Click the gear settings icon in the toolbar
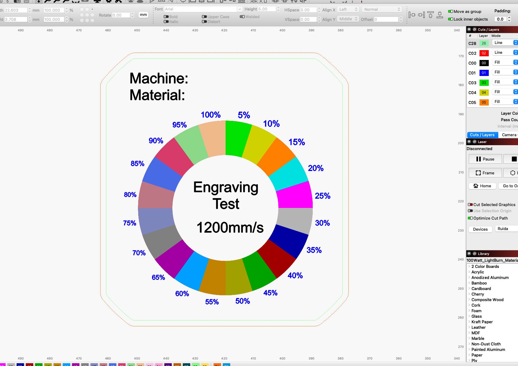The image size is (518, 366). pos(108,1)
